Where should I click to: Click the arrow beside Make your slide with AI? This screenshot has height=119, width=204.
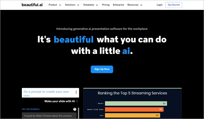click(77, 101)
